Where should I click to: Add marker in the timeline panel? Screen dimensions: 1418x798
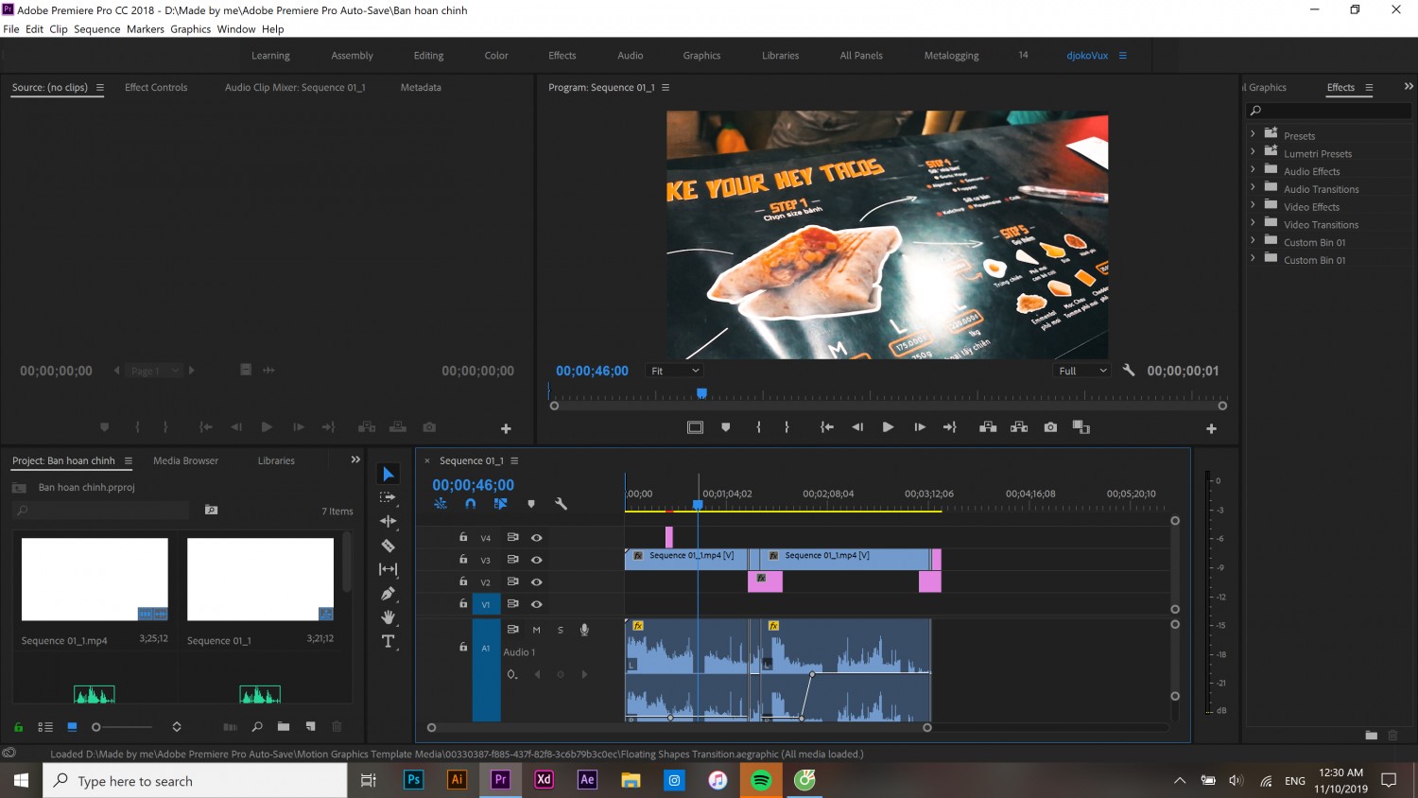point(531,504)
